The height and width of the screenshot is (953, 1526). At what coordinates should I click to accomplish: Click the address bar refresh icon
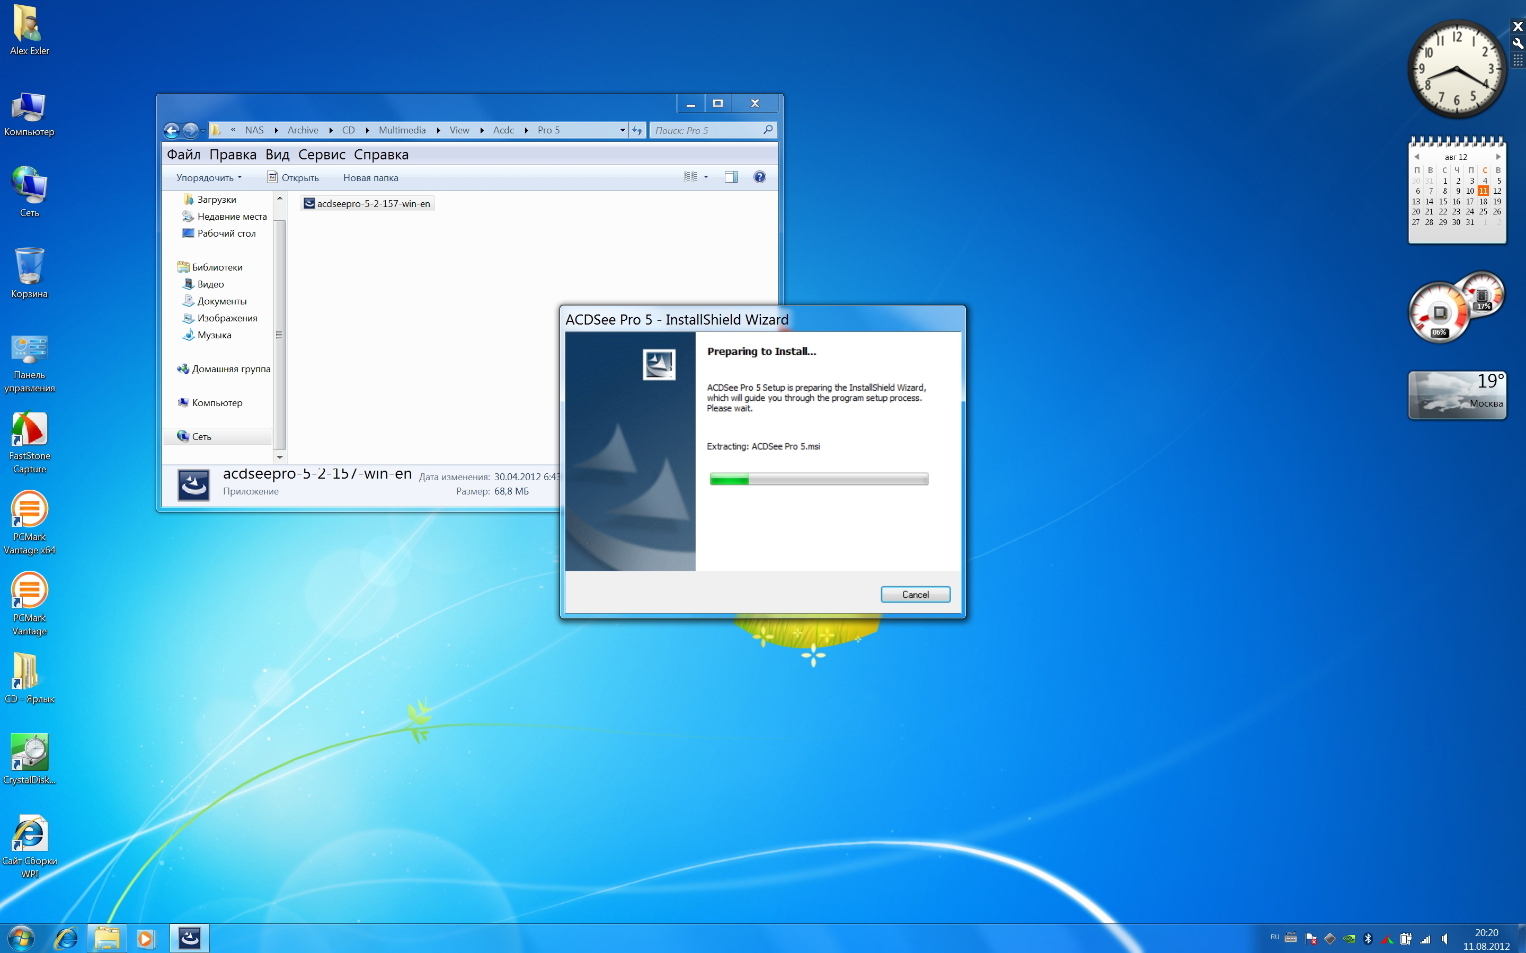pyautogui.click(x=637, y=130)
